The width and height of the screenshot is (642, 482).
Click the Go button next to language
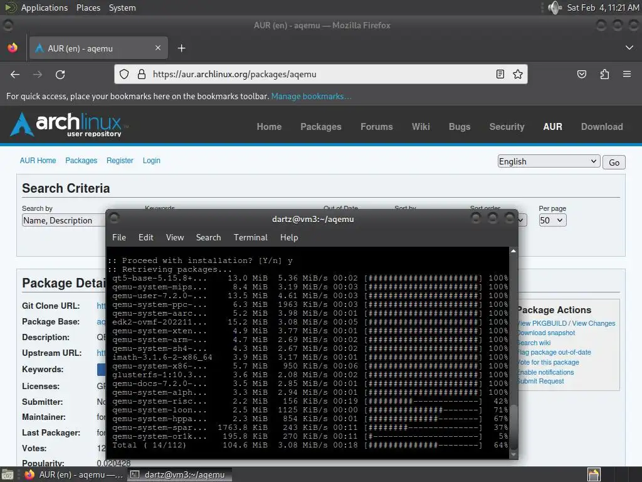point(614,163)
